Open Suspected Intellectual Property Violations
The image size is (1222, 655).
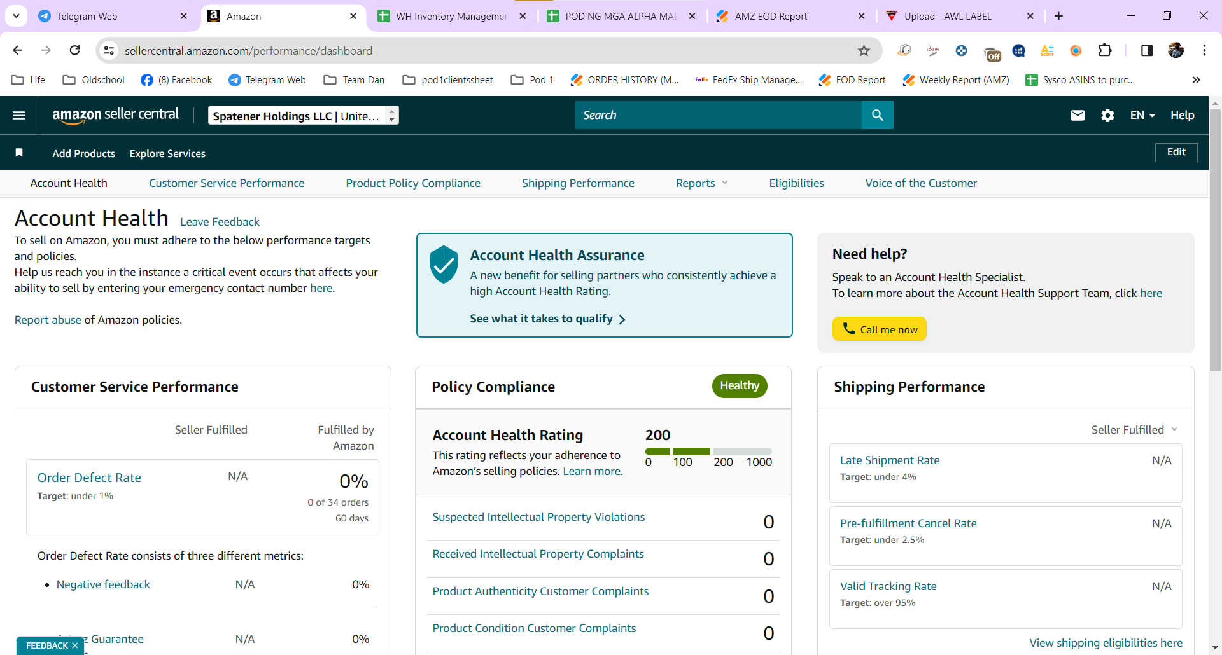coord(538,517)
